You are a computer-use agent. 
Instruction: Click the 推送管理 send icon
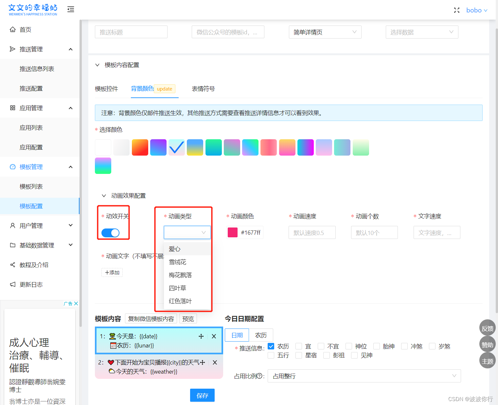(13, 49)
